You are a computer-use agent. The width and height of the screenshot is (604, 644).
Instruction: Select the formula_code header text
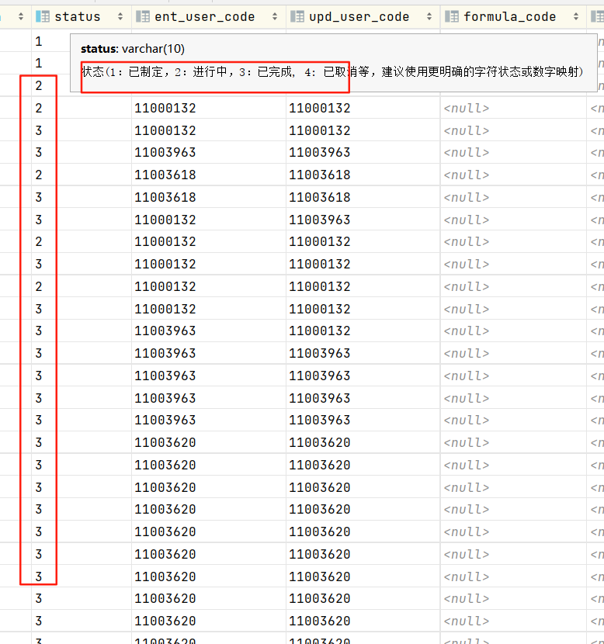(509, 16)
